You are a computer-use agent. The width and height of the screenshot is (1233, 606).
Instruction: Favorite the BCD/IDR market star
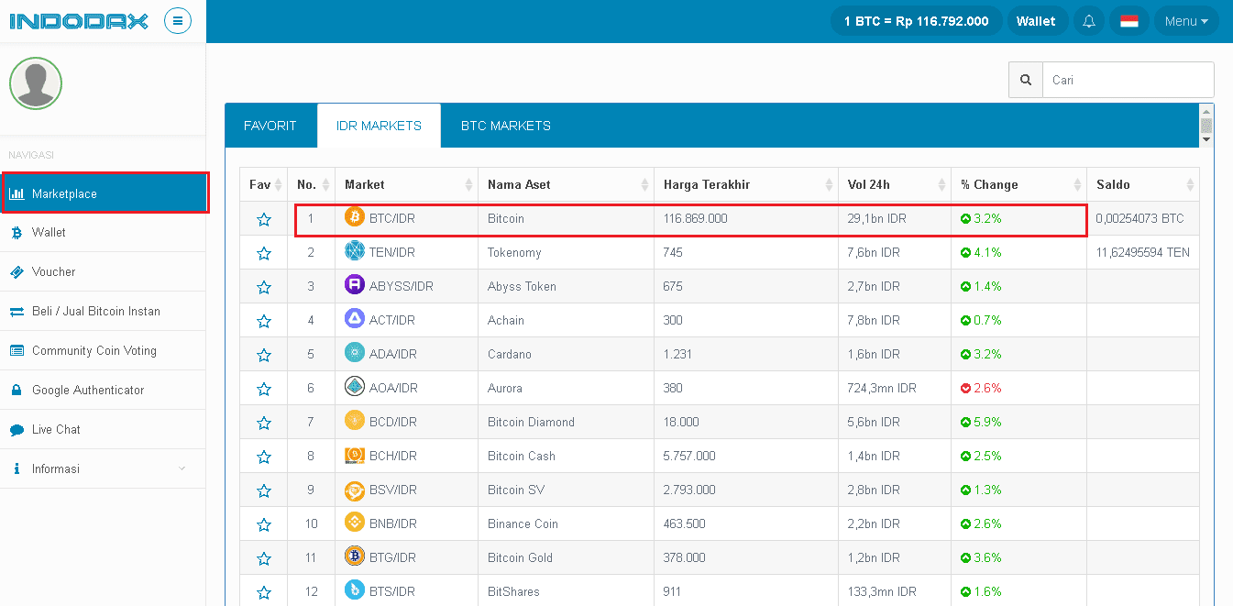(x=264, y=423)
